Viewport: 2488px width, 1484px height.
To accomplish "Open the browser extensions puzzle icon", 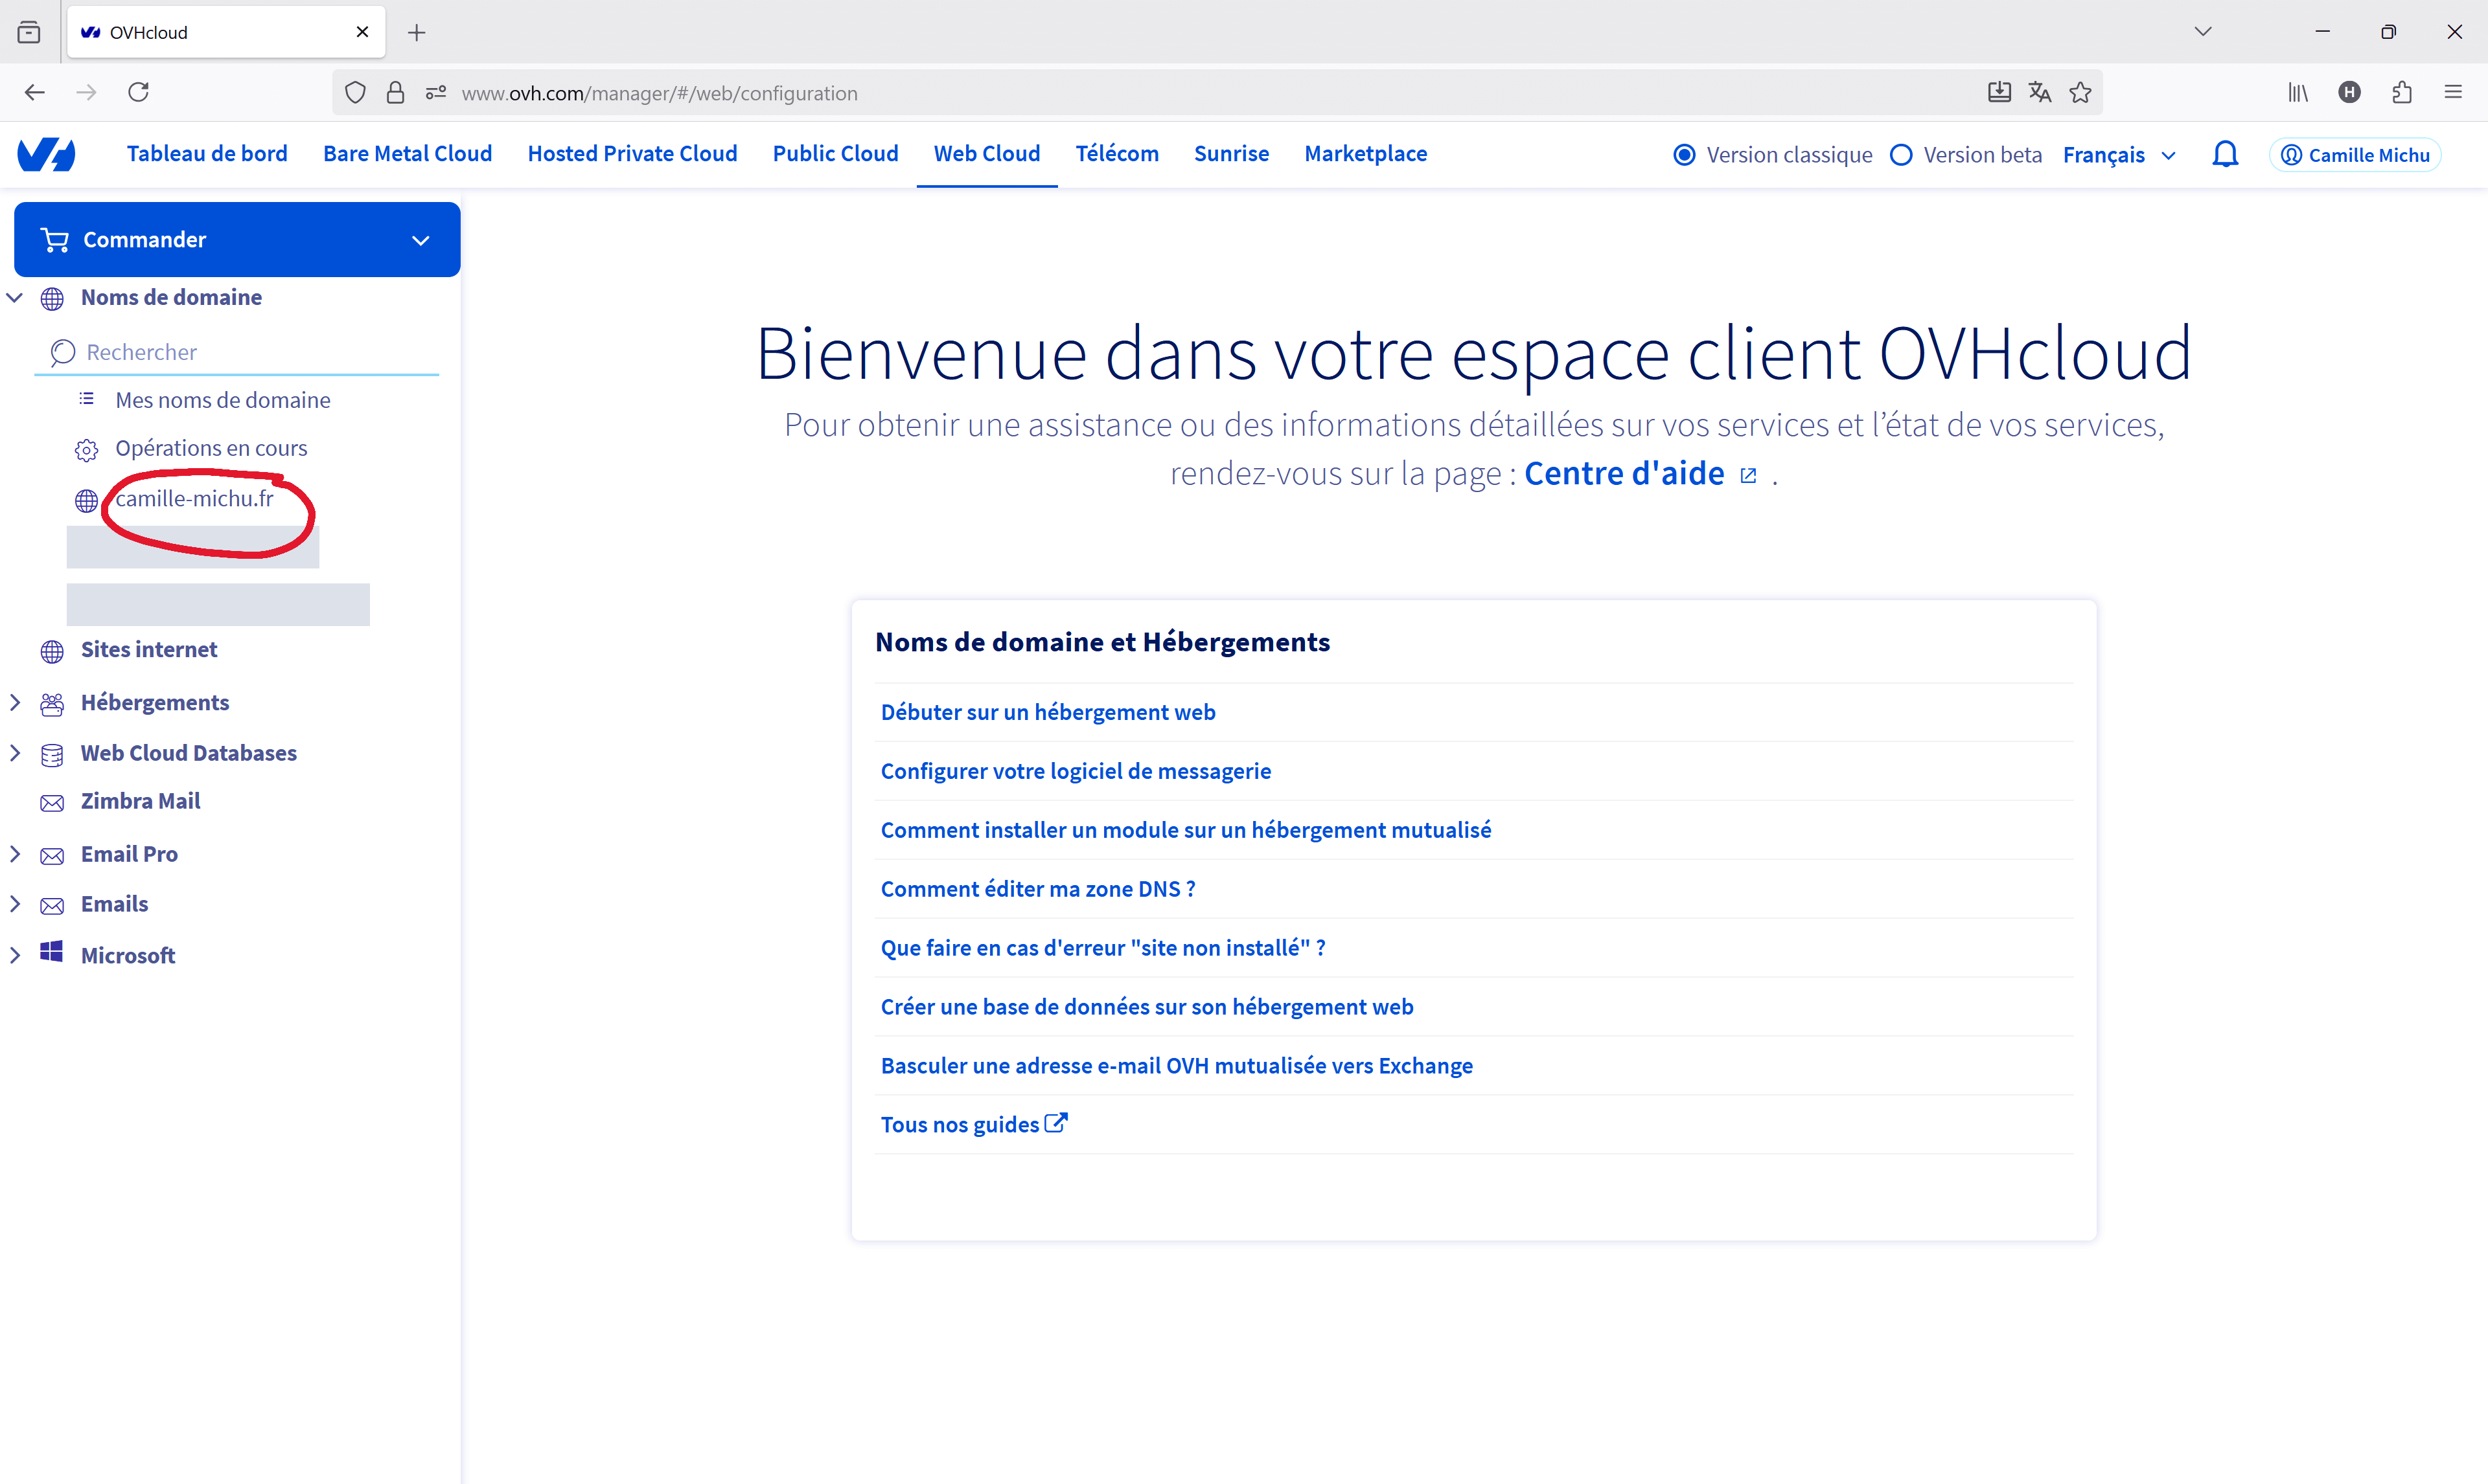I will pos(2401,93).
